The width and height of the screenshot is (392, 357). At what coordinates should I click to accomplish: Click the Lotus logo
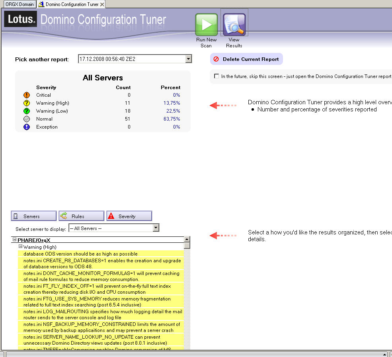[x=21, y=19]
